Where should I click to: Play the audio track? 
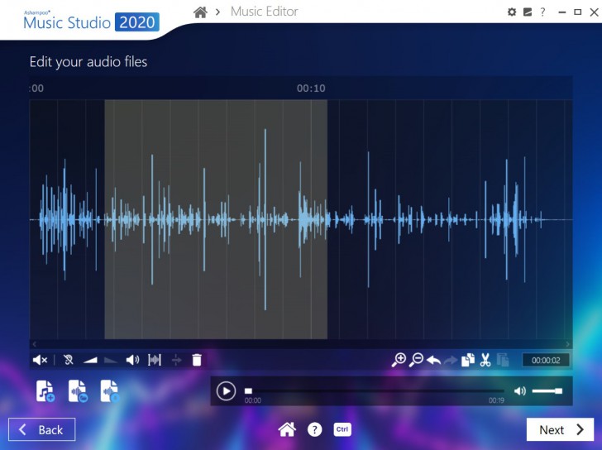[226, 391]
